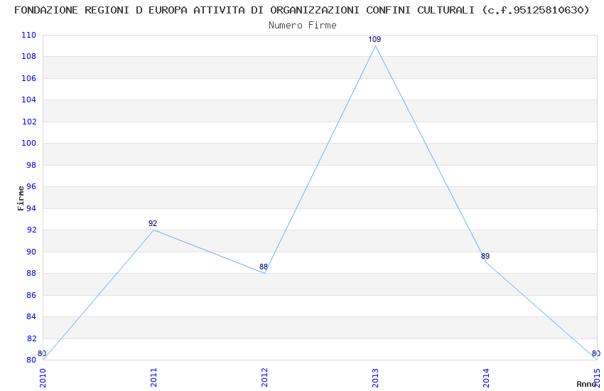The height and width of the screenshot is (391, 604).
Task: Click the y-axis value 98
Action: [31, 165]
